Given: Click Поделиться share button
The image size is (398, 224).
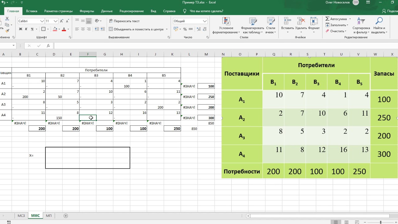Looking at the screenshot, I should pos(390,11).
